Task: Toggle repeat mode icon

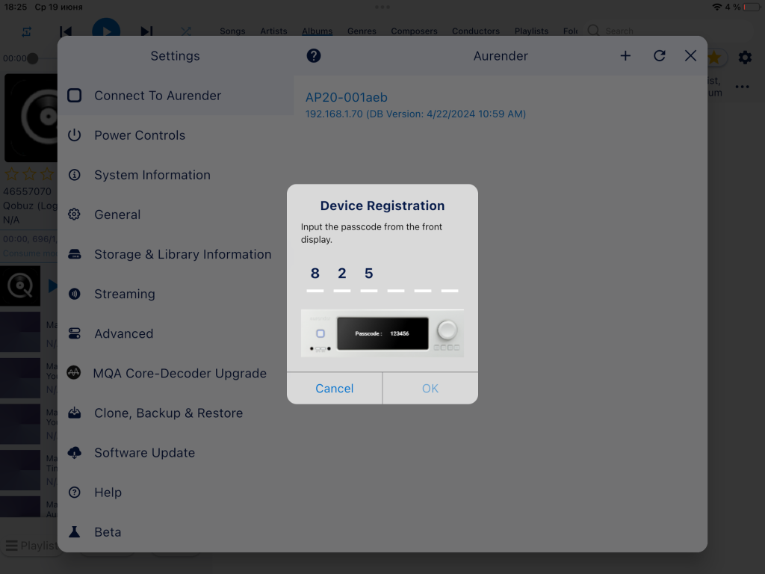Action: click(x=26, y=31)
